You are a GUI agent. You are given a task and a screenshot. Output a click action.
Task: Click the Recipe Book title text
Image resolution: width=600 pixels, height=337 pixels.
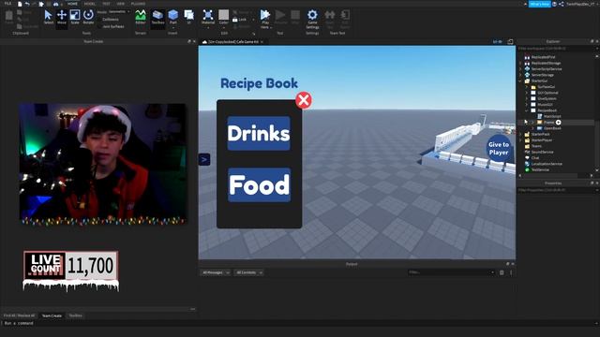pyautogui.click(x=259, y=83)
